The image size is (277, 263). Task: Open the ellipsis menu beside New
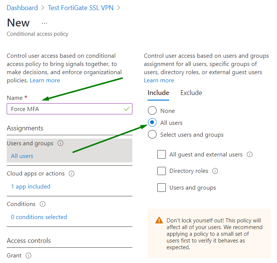(x=45, y=23)
